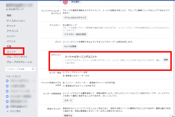
Task: Select グループのメンバー全員 radio option
Action: [64, 72]
